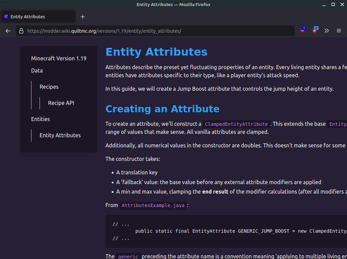The height and width of the screenshot is (259, 347).
Task: Open Entity Attributes sidebar link
Action: click(x=60, y=135)
